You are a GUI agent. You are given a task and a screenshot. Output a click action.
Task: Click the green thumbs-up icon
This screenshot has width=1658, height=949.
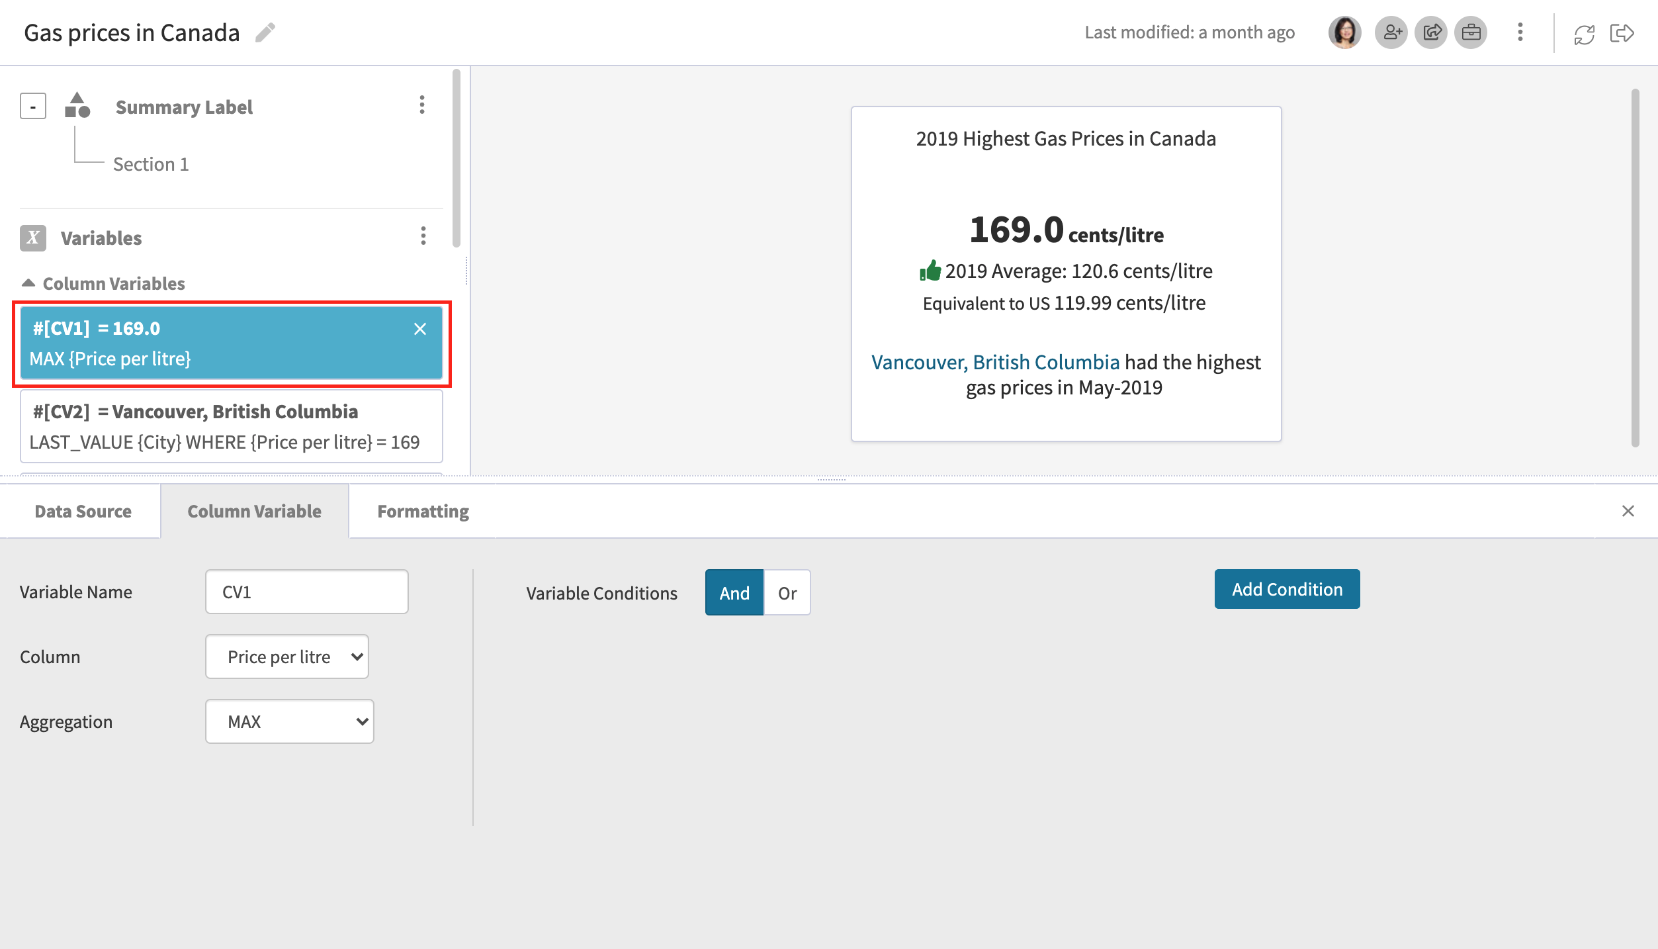(x=930, y=271)
